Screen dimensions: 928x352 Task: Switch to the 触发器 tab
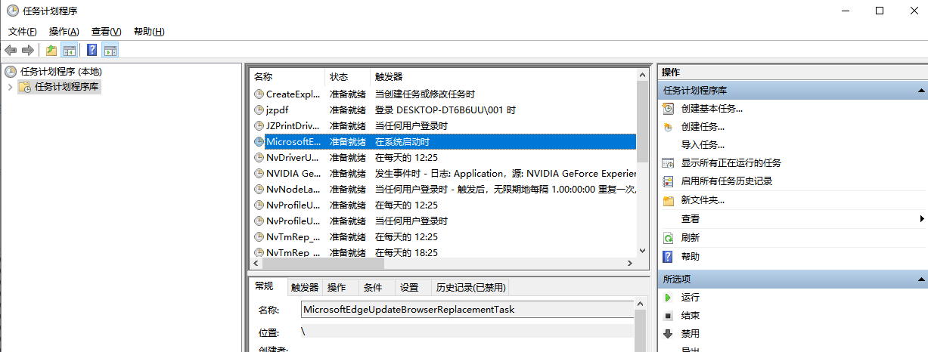[x=305, y=288]
